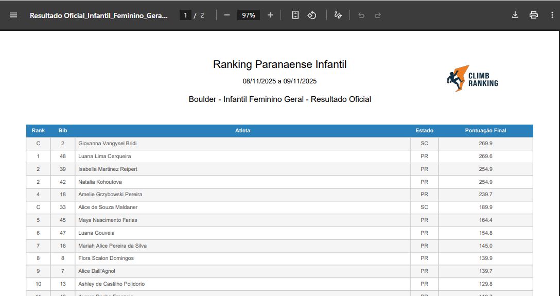Click the undo arrow in toolbar
The height and width of the screenshot is (296, 560).
(361, 15)
